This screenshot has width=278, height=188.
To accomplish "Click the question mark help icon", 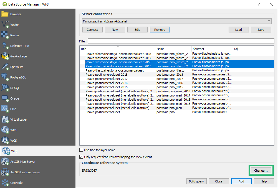I will point(259,4).
